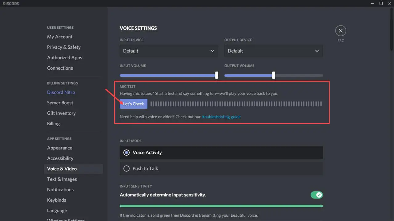Adjust the Input Volume slider handle

(x=217, y=75)
